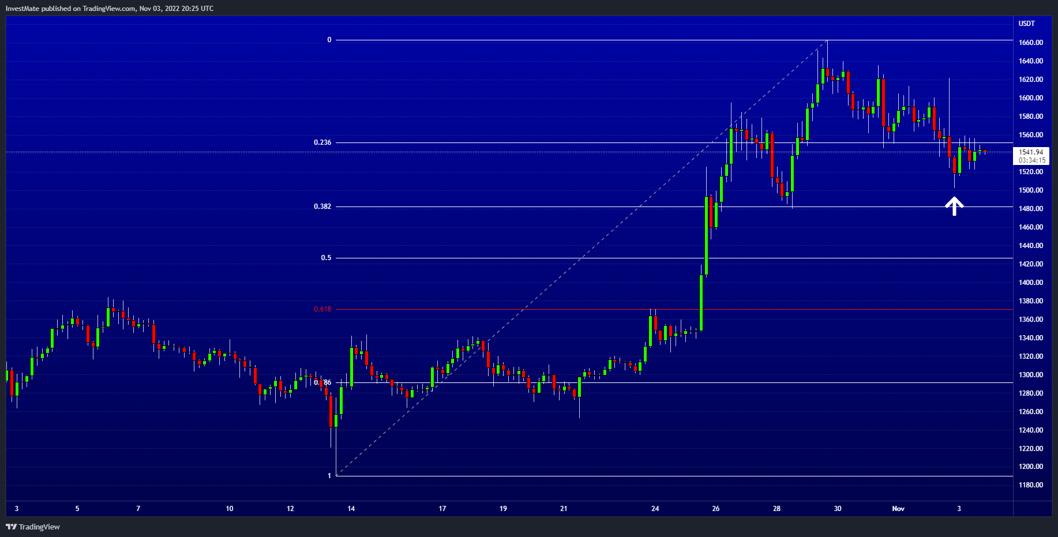Image resolution: width=1058 pixels, height=537 pixels.
Task: Click the Nov label on the date axis
Action: coord(898,509)
